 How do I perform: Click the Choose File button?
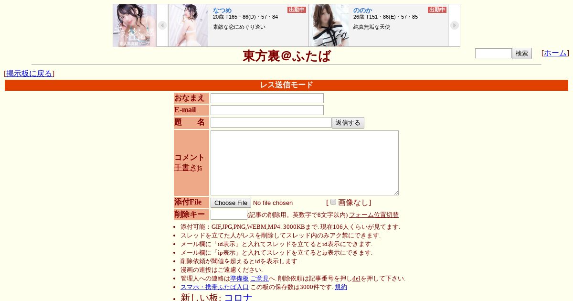click(231, 203)
